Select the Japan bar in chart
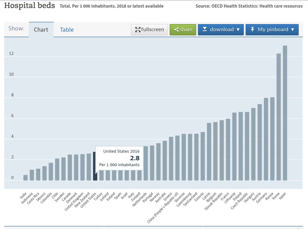This screenshot has height=229, width=308. (285, 113)
